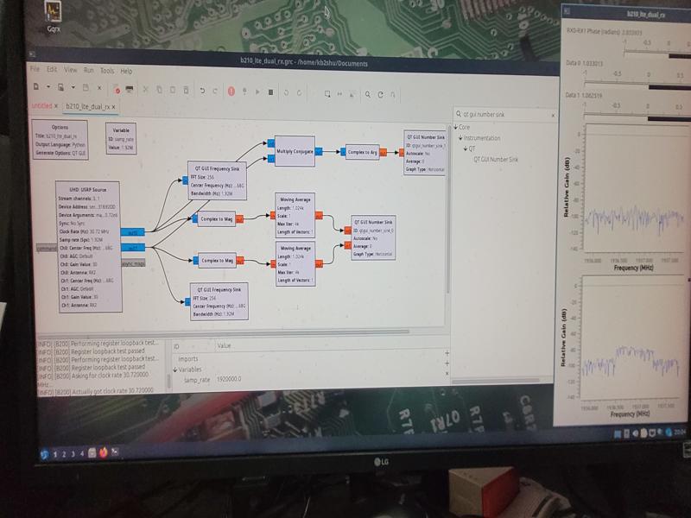The width and height of the screenshot is (691, 518).
Task: Click the canvas horizontal scrollbar
Action: tap(223, 332)
